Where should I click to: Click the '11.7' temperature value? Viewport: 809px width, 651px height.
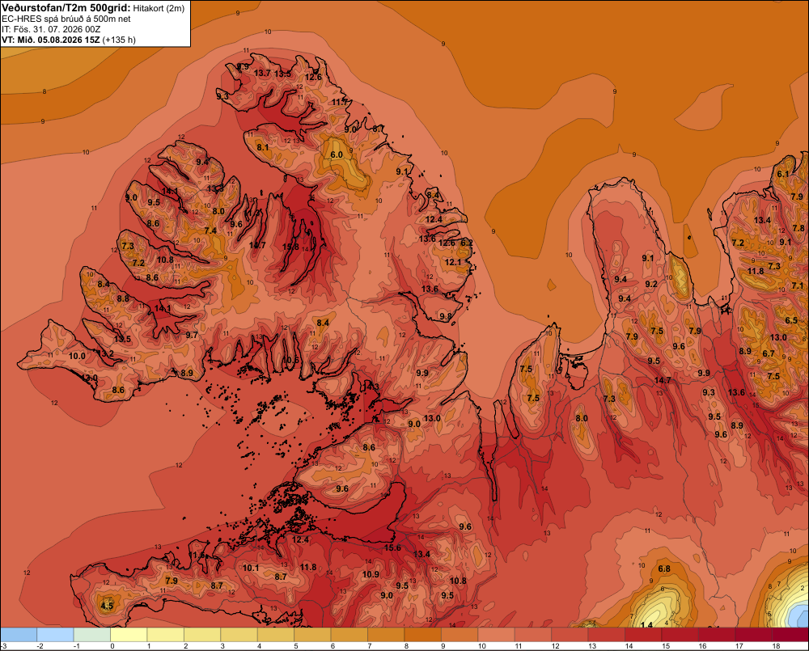pyautogui.click(x=340, y=102)
